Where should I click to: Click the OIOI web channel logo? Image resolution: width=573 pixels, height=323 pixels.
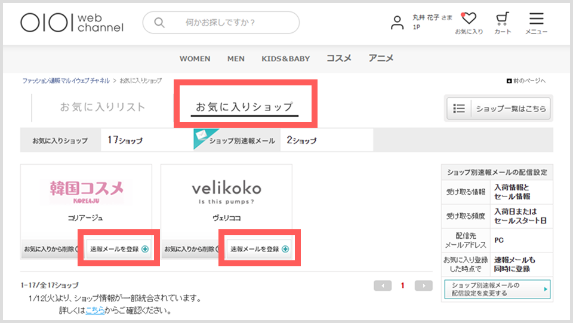pyautogui.click(x=72, y=23)
